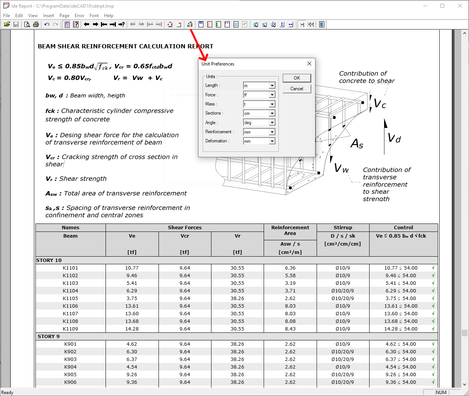Screen dimensions: 469x396
Task: Click the Undo arrow icon
Action: (x=47, y=24)
